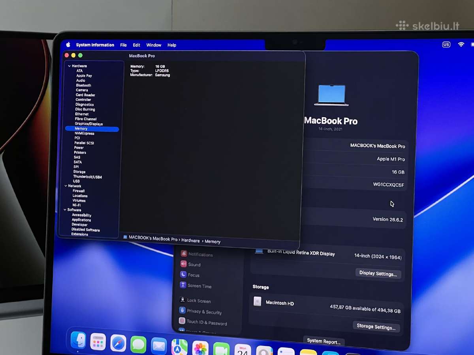Image resolution: width=474 pixels, height=355 pixels.
Task: Select Disc Burning in Hardware list
Action: click(x=85, y=109)
